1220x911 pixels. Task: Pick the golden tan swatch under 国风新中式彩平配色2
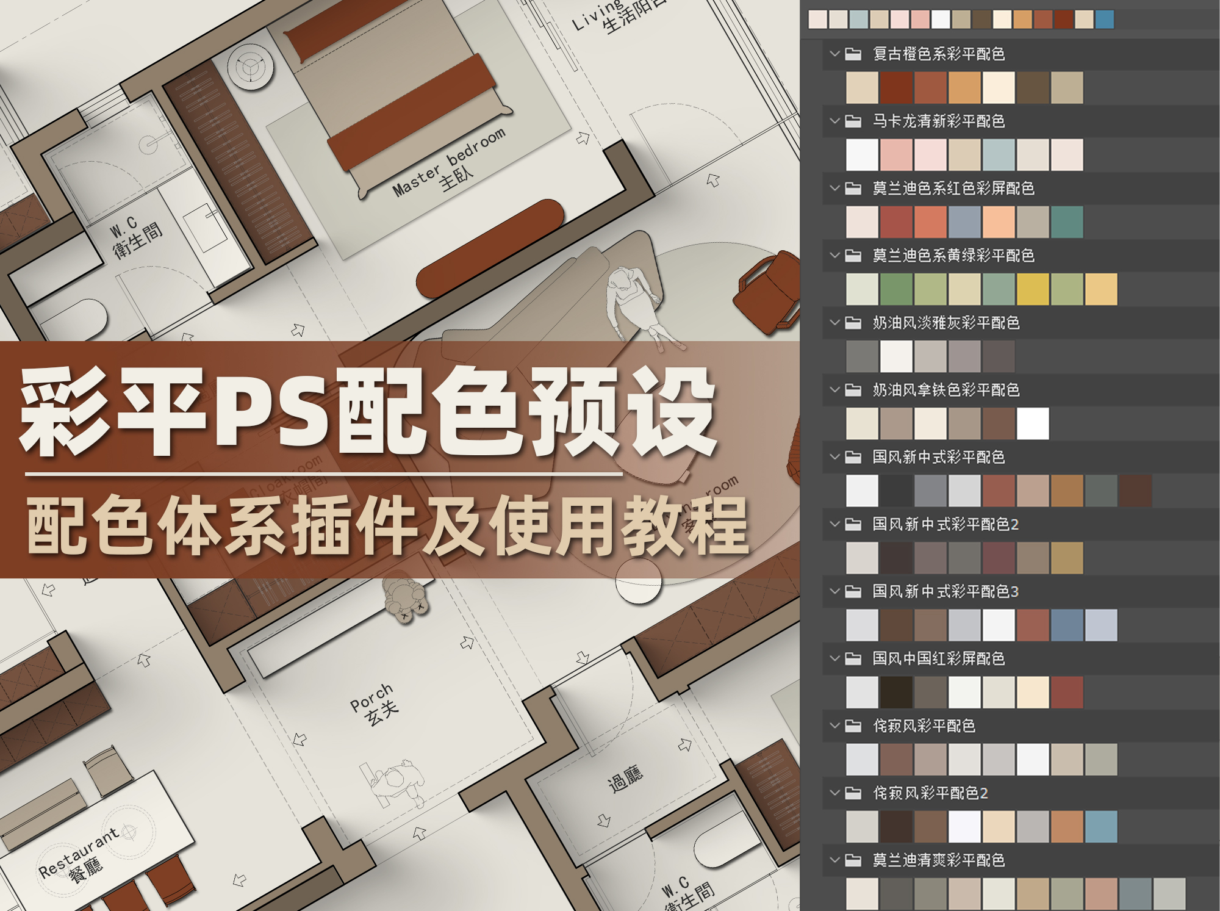1067,558
